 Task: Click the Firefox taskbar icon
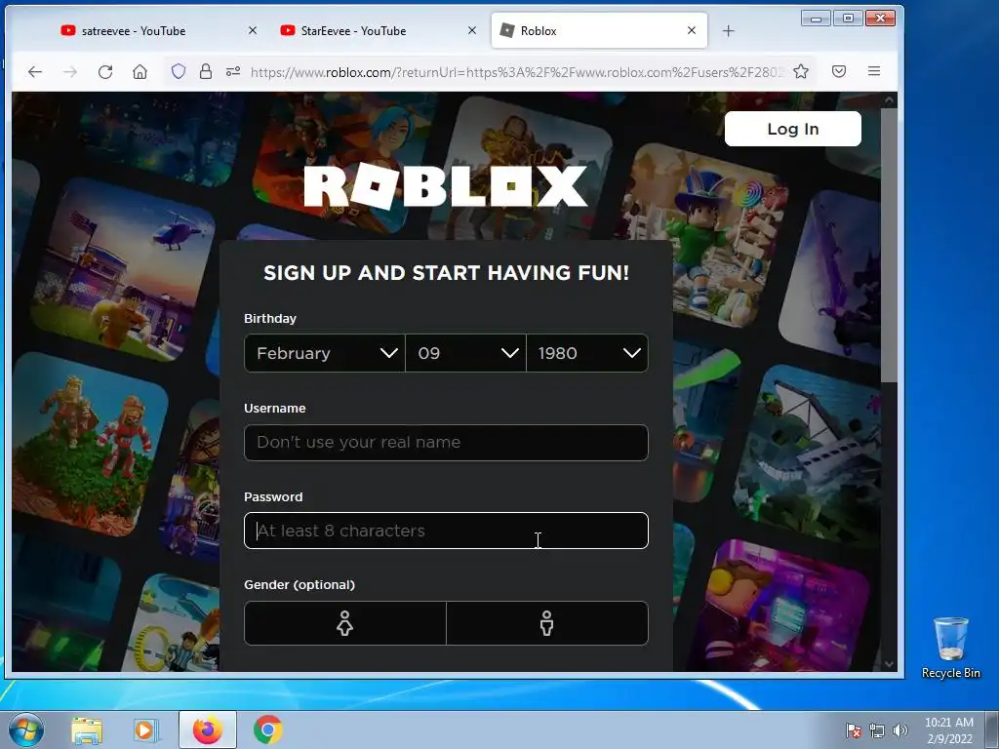208,729
